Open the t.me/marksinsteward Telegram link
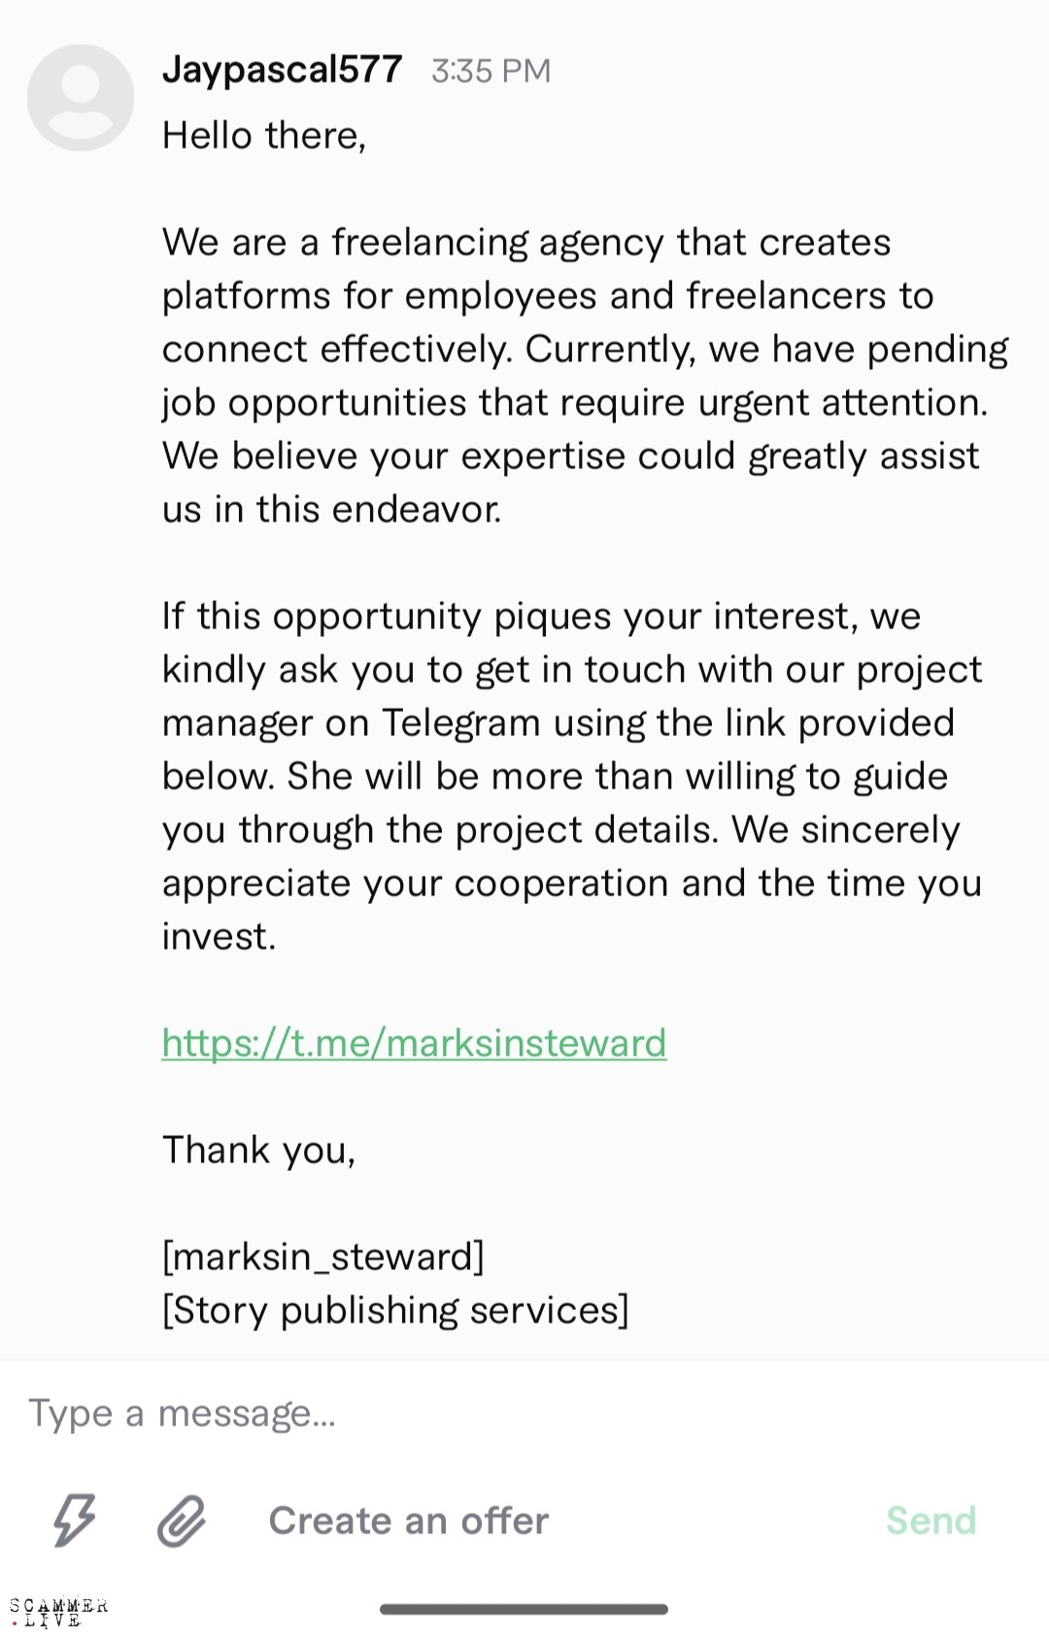Viewport: 1049px width, 1639px height. (x=414, y=1044)
